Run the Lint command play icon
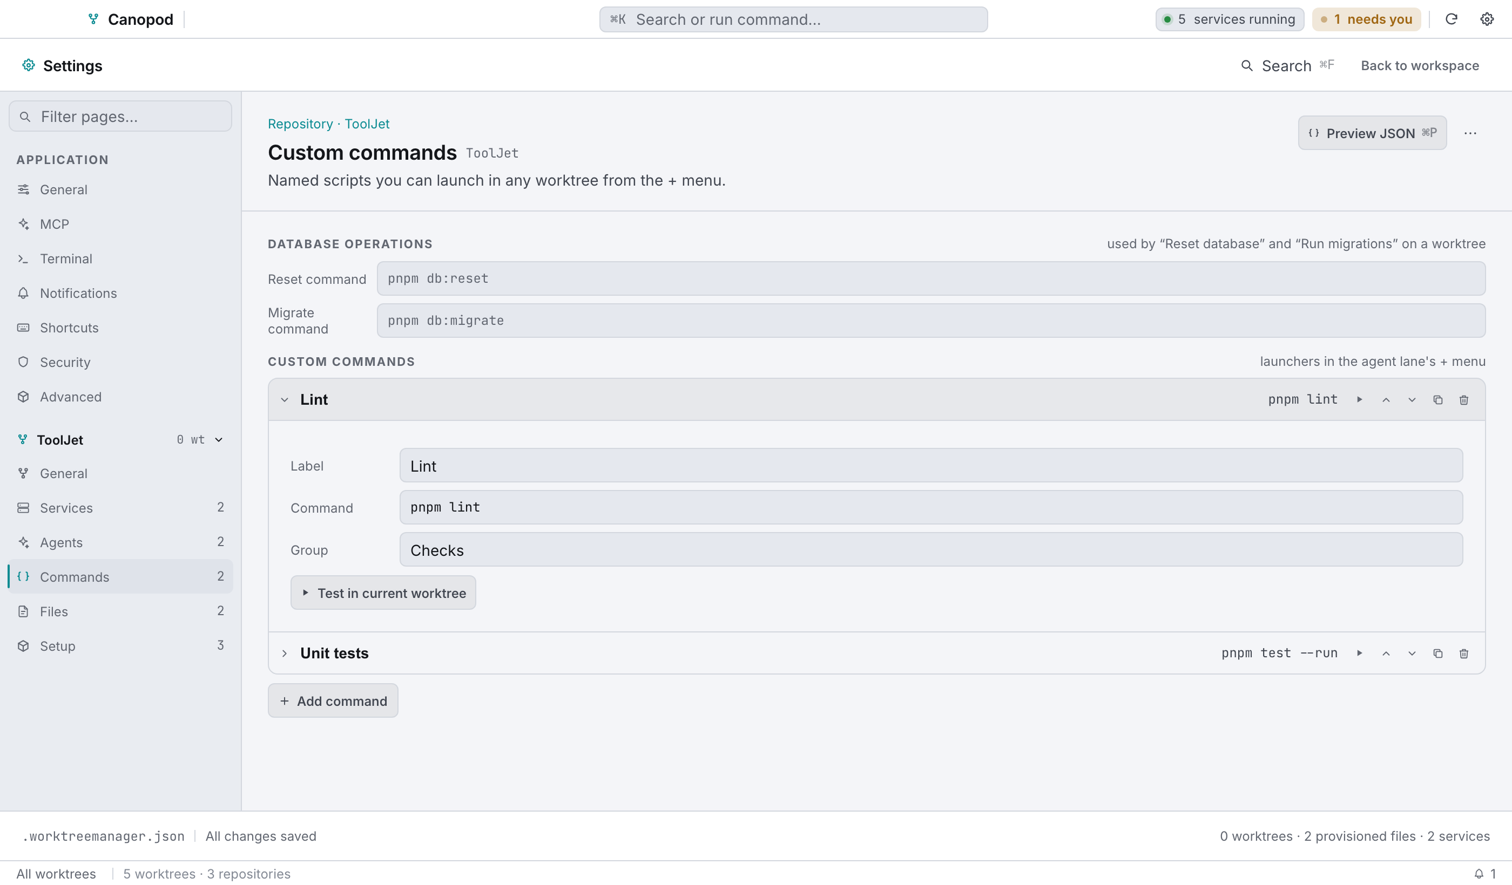The width and height of the screenshot is (1512, 885). click(x=1360, y=399)
